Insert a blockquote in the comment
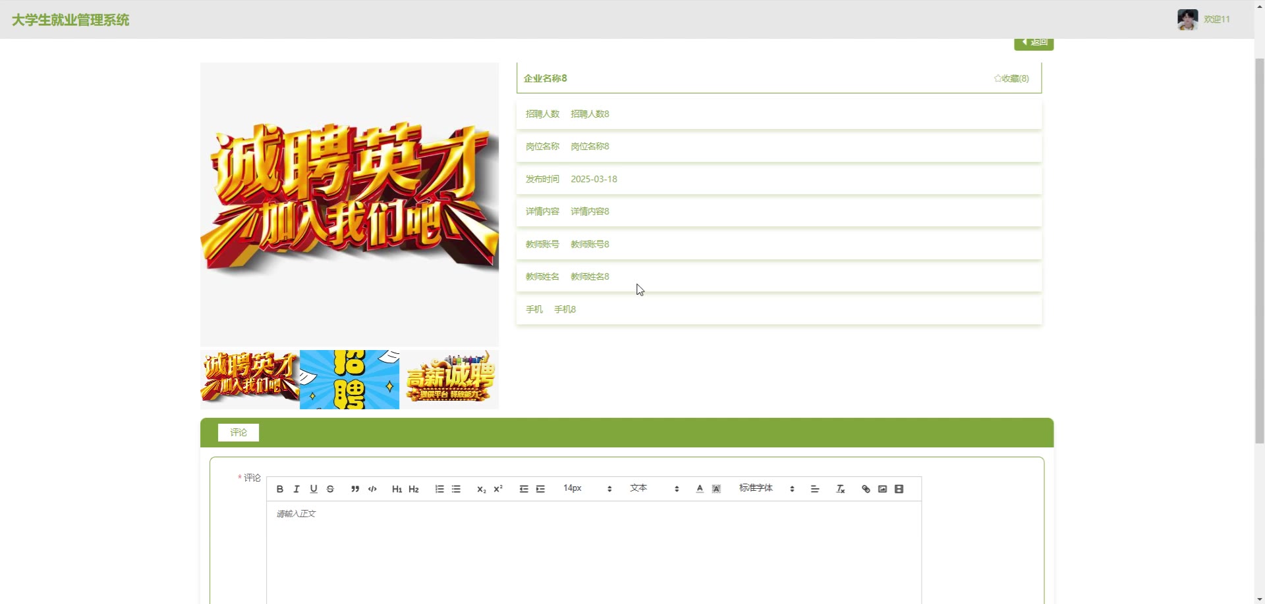Viewport: 1265px width, 604px height. click(355, 489)
